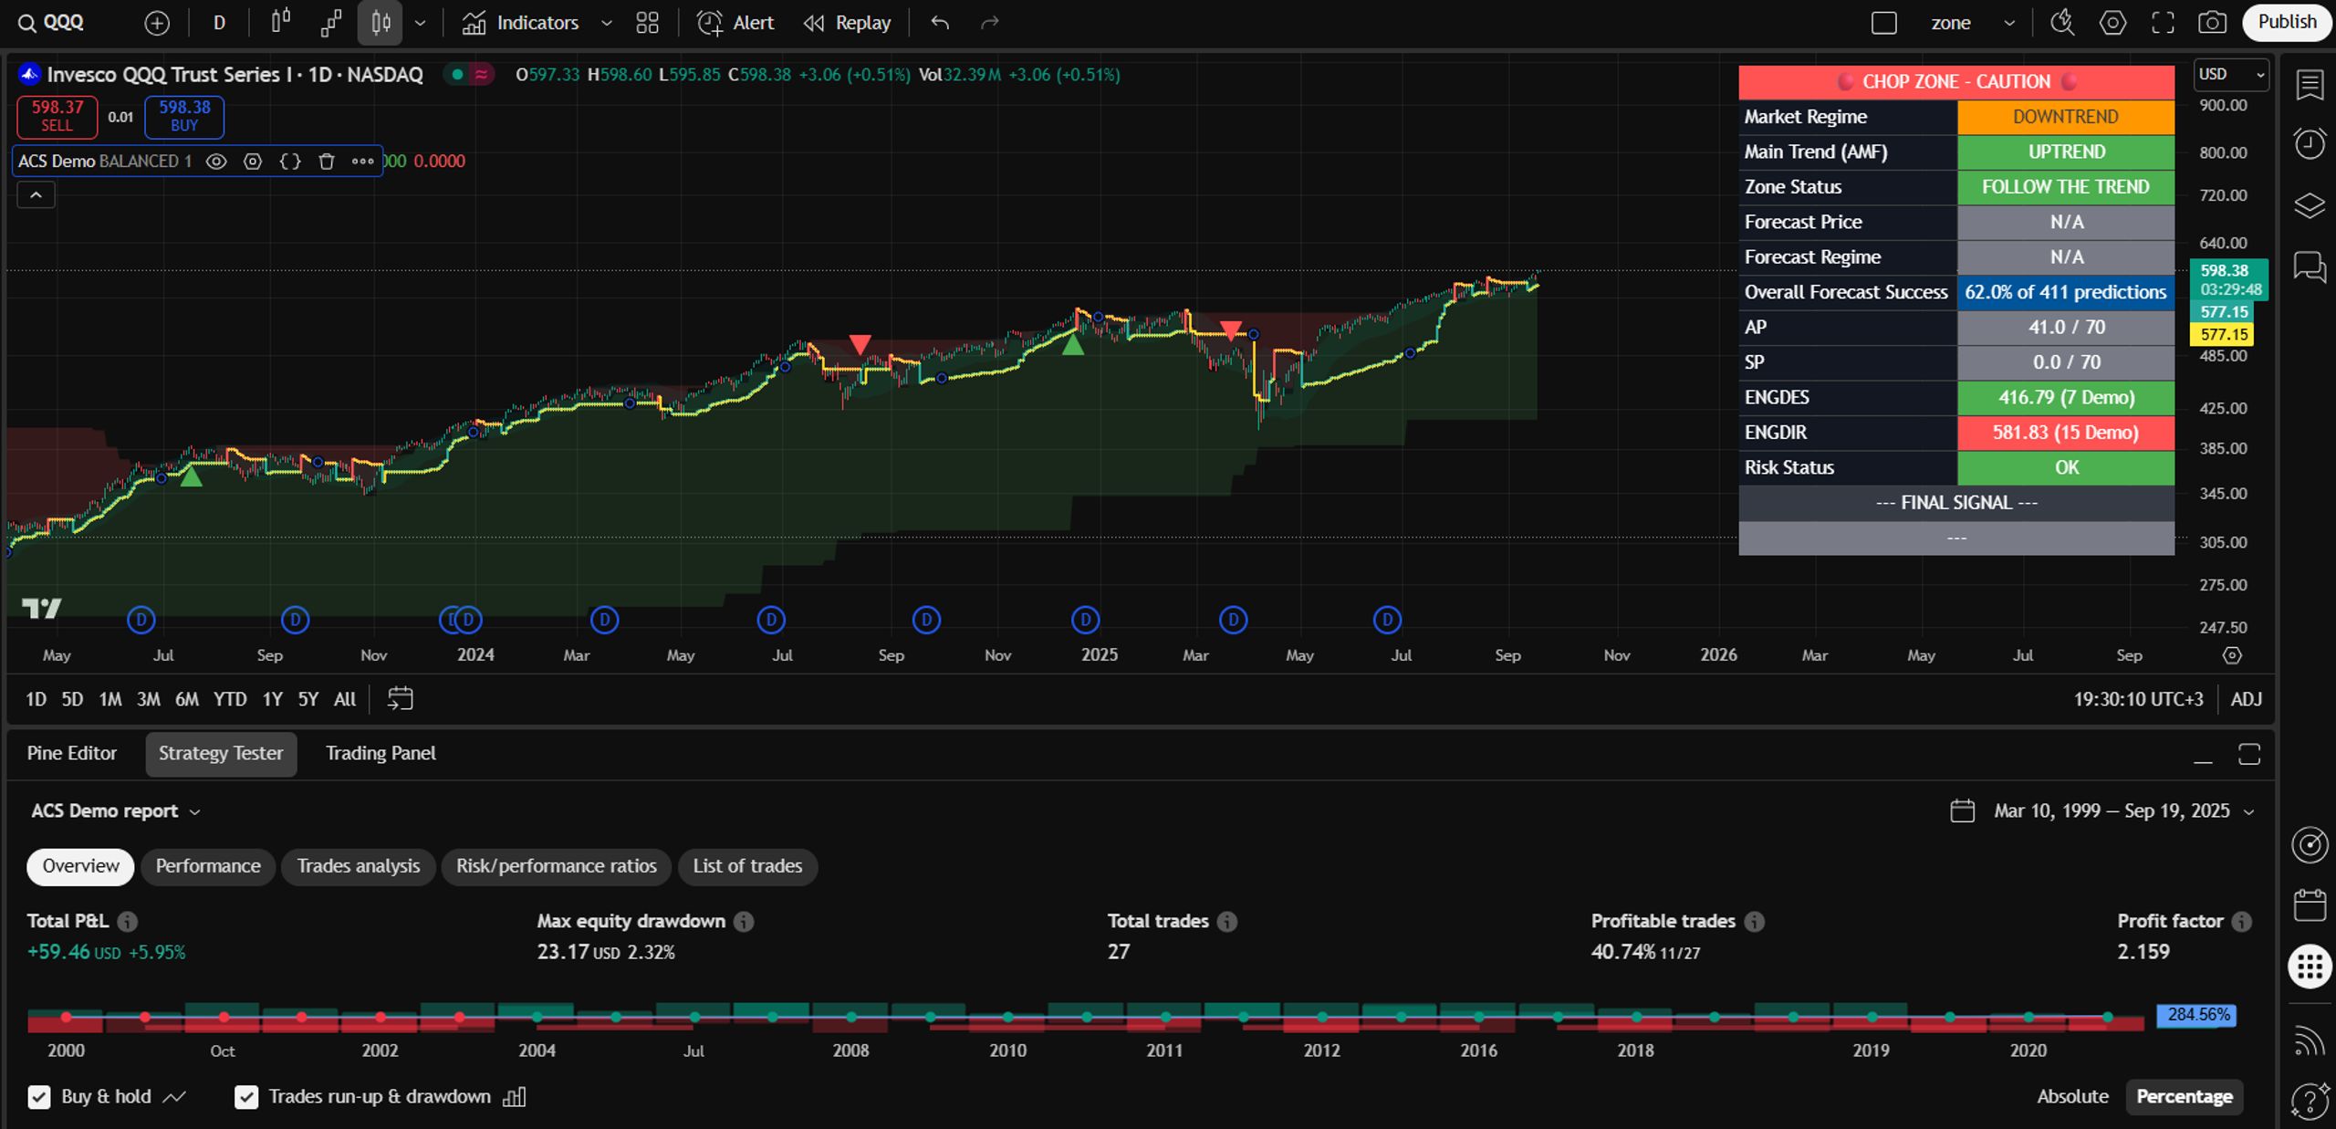Open Indicators dialog
This screenshot has height=1129, width=2336.
(x=521, y=23)
